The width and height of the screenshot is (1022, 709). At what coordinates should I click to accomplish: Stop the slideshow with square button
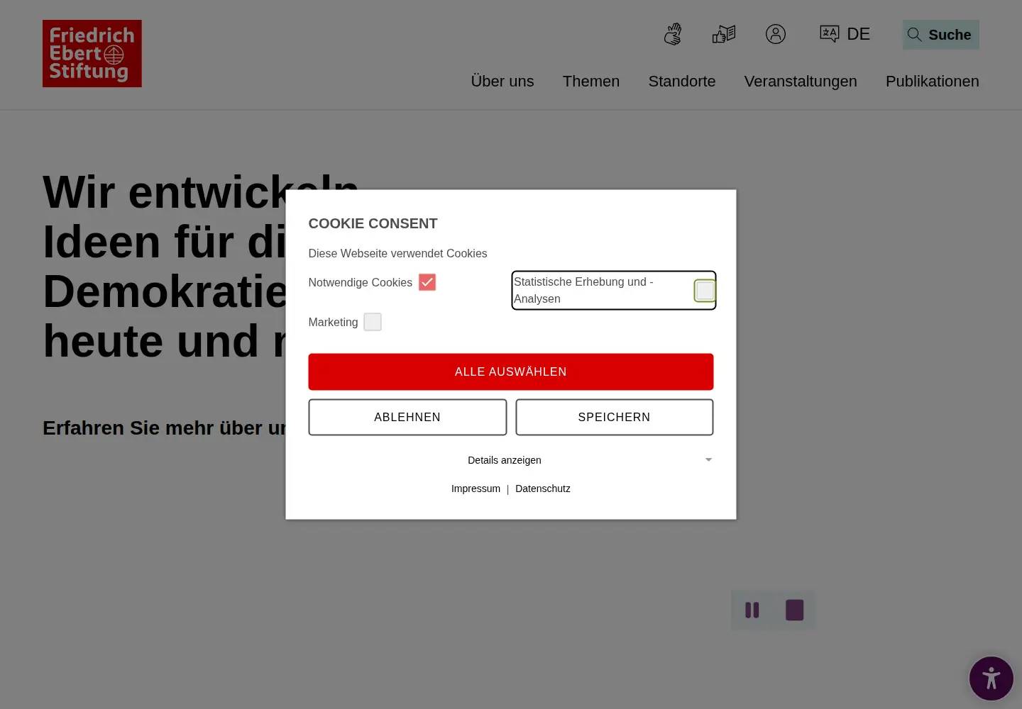tap(795, 610)
